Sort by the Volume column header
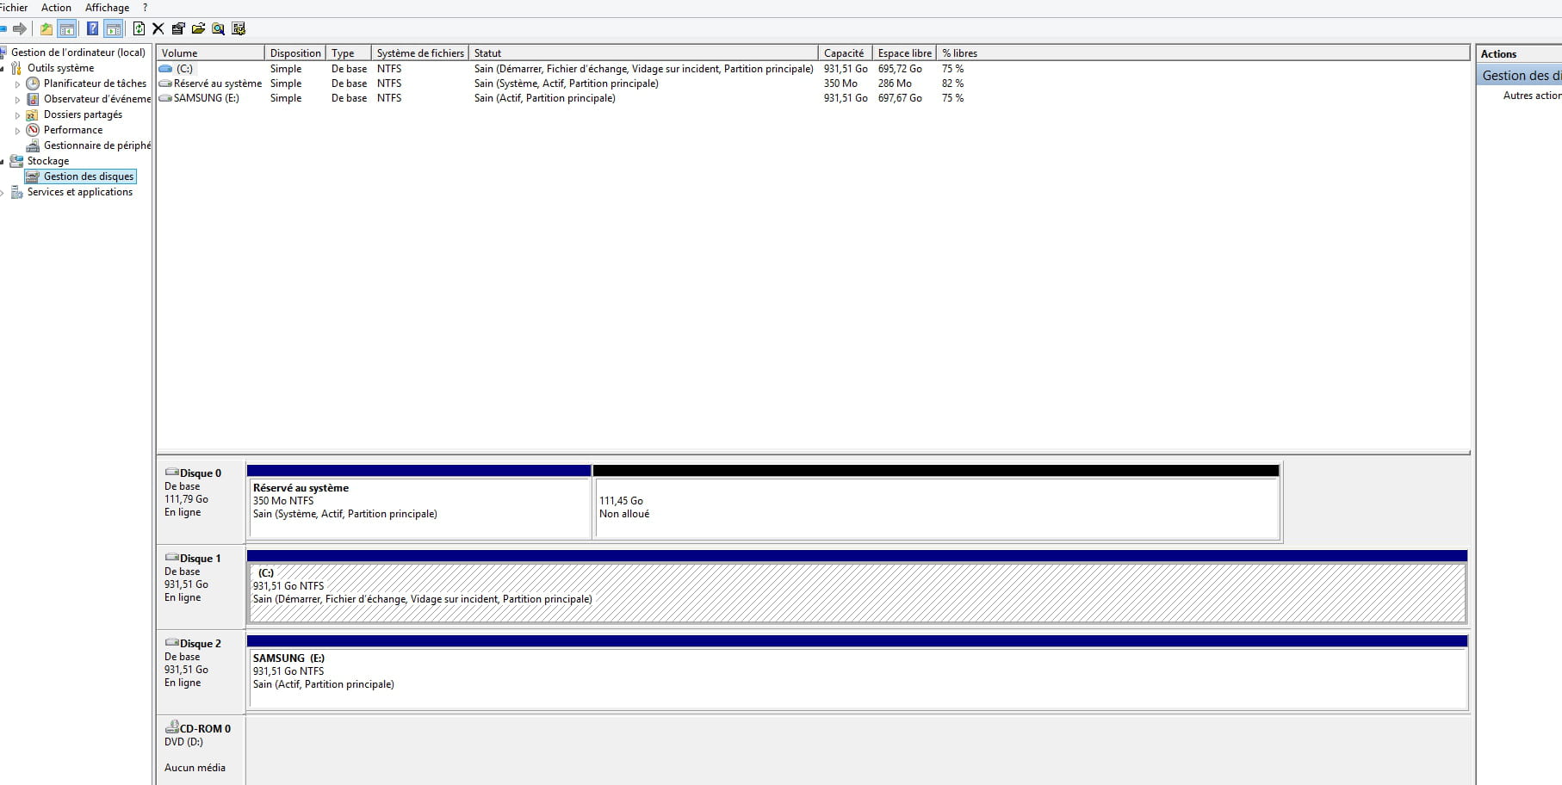This screenshot has height=785, width=1562. 210,53
